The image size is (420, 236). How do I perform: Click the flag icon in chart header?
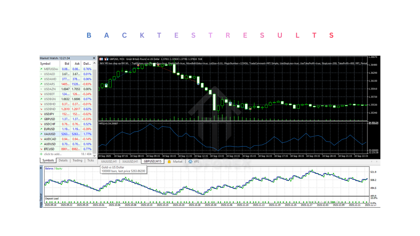coord(101,59)
